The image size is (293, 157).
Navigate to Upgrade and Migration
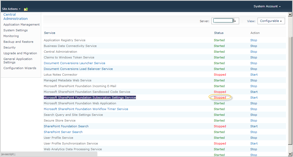(x=20, y=53)
